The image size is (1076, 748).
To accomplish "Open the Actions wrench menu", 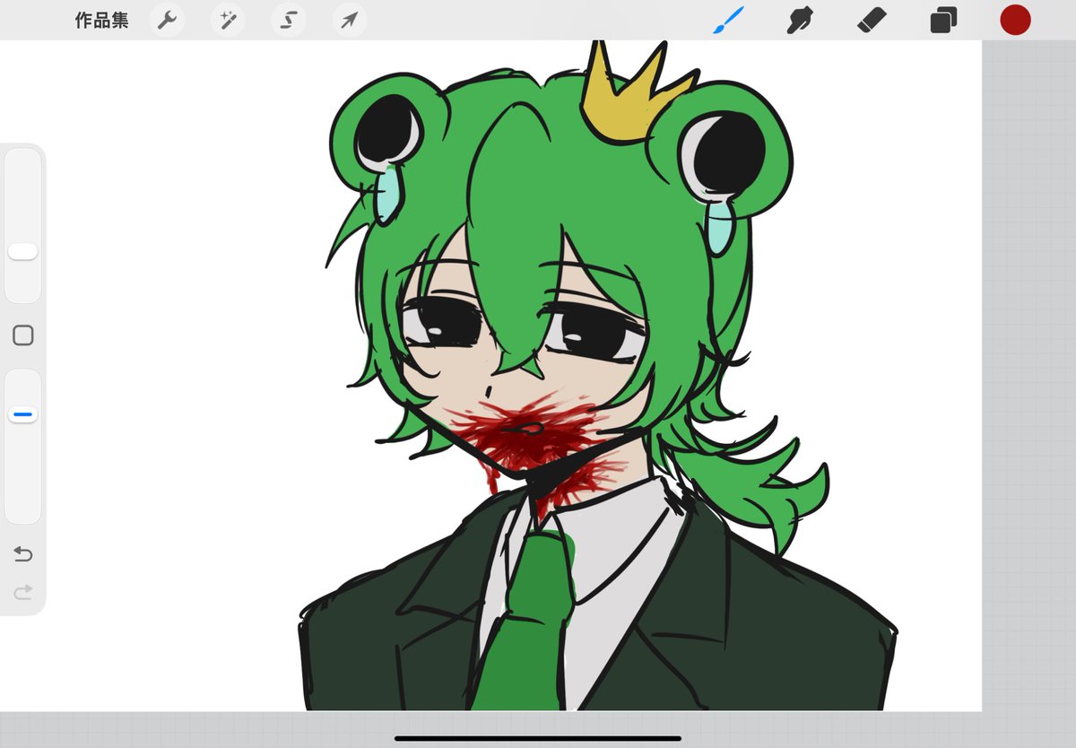I will coord(167,20).
